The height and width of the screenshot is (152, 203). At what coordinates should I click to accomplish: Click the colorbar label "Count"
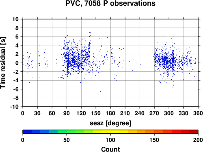click(x=110, y=150)
